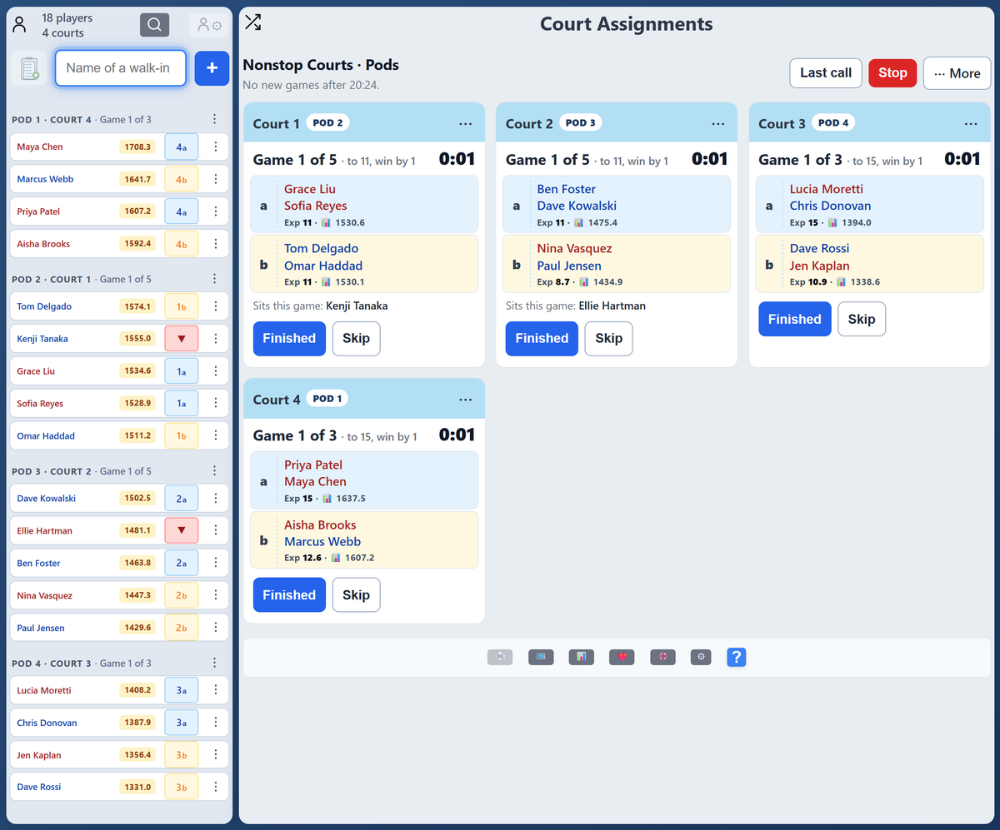Open Dave Rossi's kebab menu
This screenshot has height=830, width=1000.
[215, 787]
